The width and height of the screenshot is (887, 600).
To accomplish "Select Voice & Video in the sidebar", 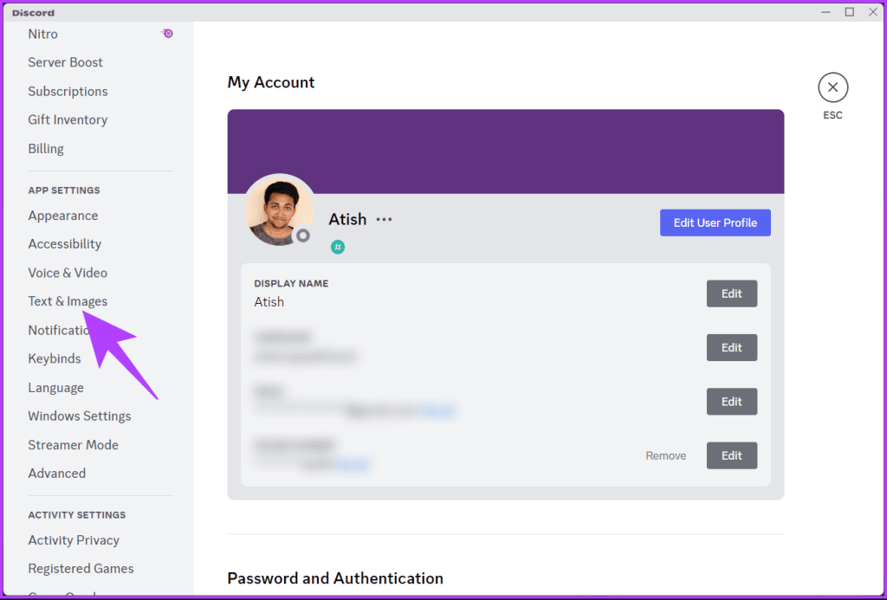I will click(68, 272).
